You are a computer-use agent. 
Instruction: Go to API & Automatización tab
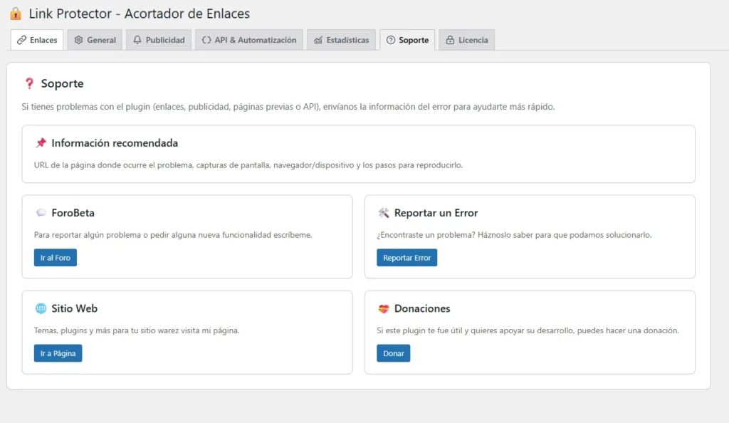tap(248, 40)
